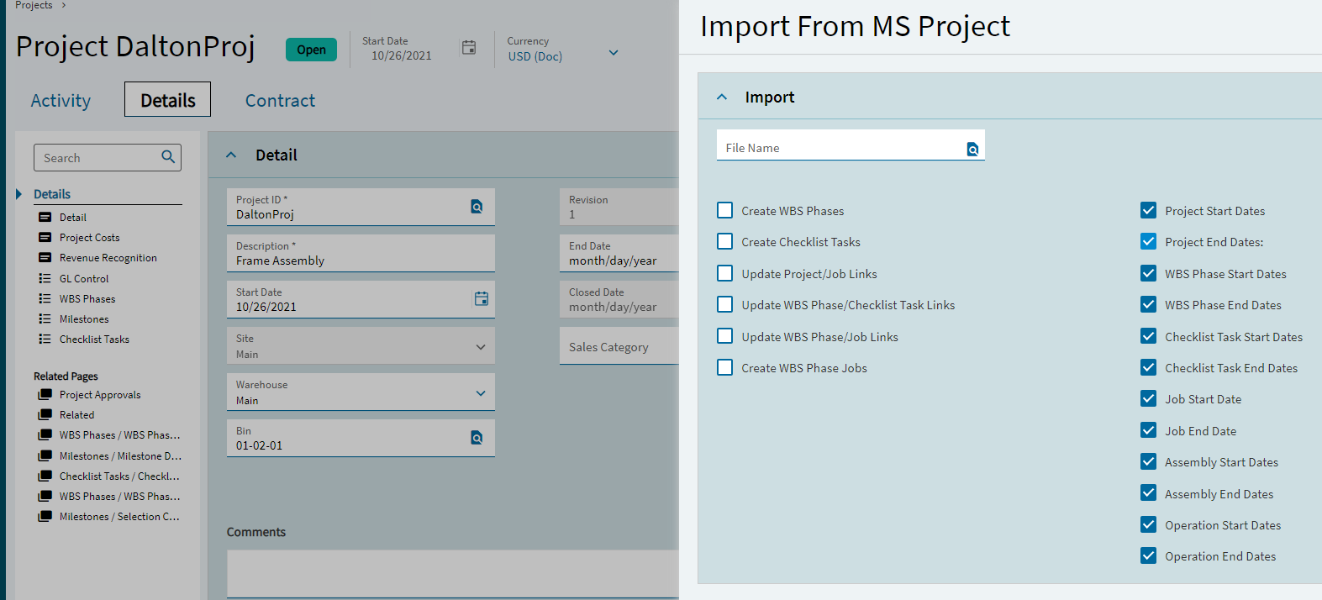1322x600 pixels.
Task: Click the Milestones list icon
Action: click(x=45, y=318)
